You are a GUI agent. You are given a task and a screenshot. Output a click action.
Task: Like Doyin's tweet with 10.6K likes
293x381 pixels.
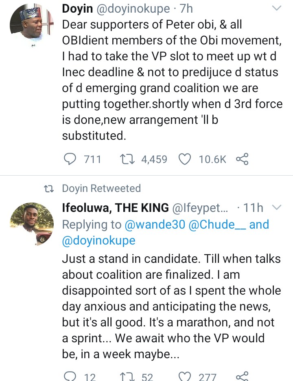tap(185, 159)
